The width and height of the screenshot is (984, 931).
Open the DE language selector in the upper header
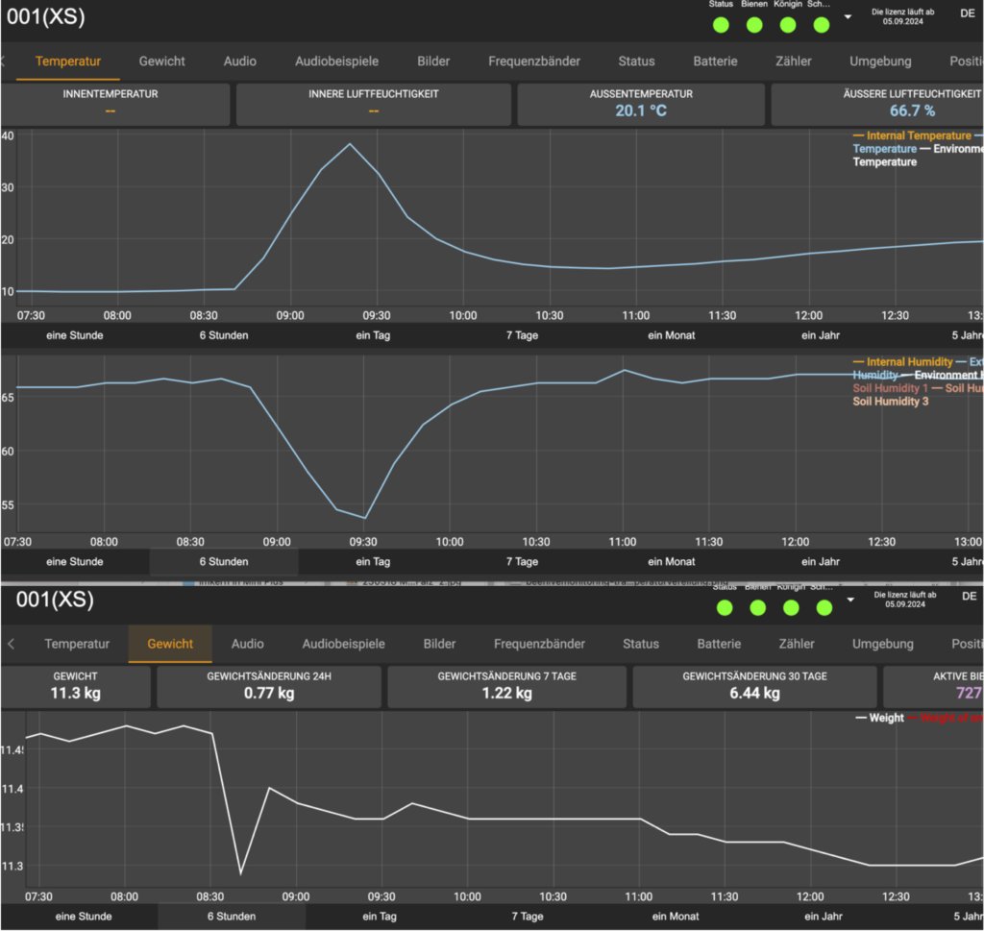click(x=967, y=12)
